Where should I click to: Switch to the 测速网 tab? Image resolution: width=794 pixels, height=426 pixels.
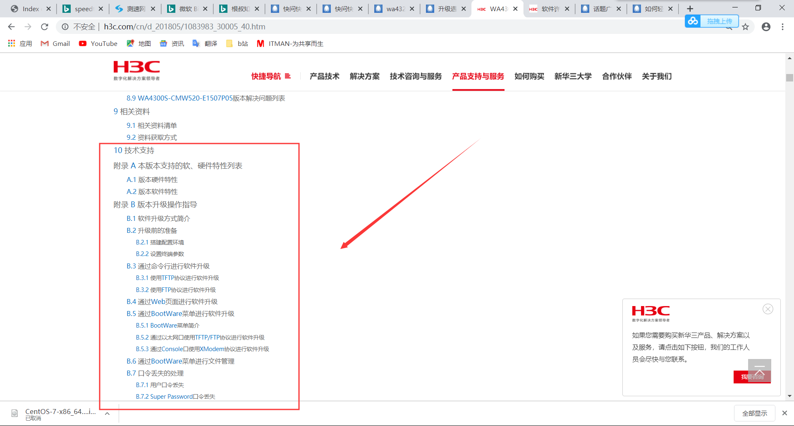pos(136,9)
